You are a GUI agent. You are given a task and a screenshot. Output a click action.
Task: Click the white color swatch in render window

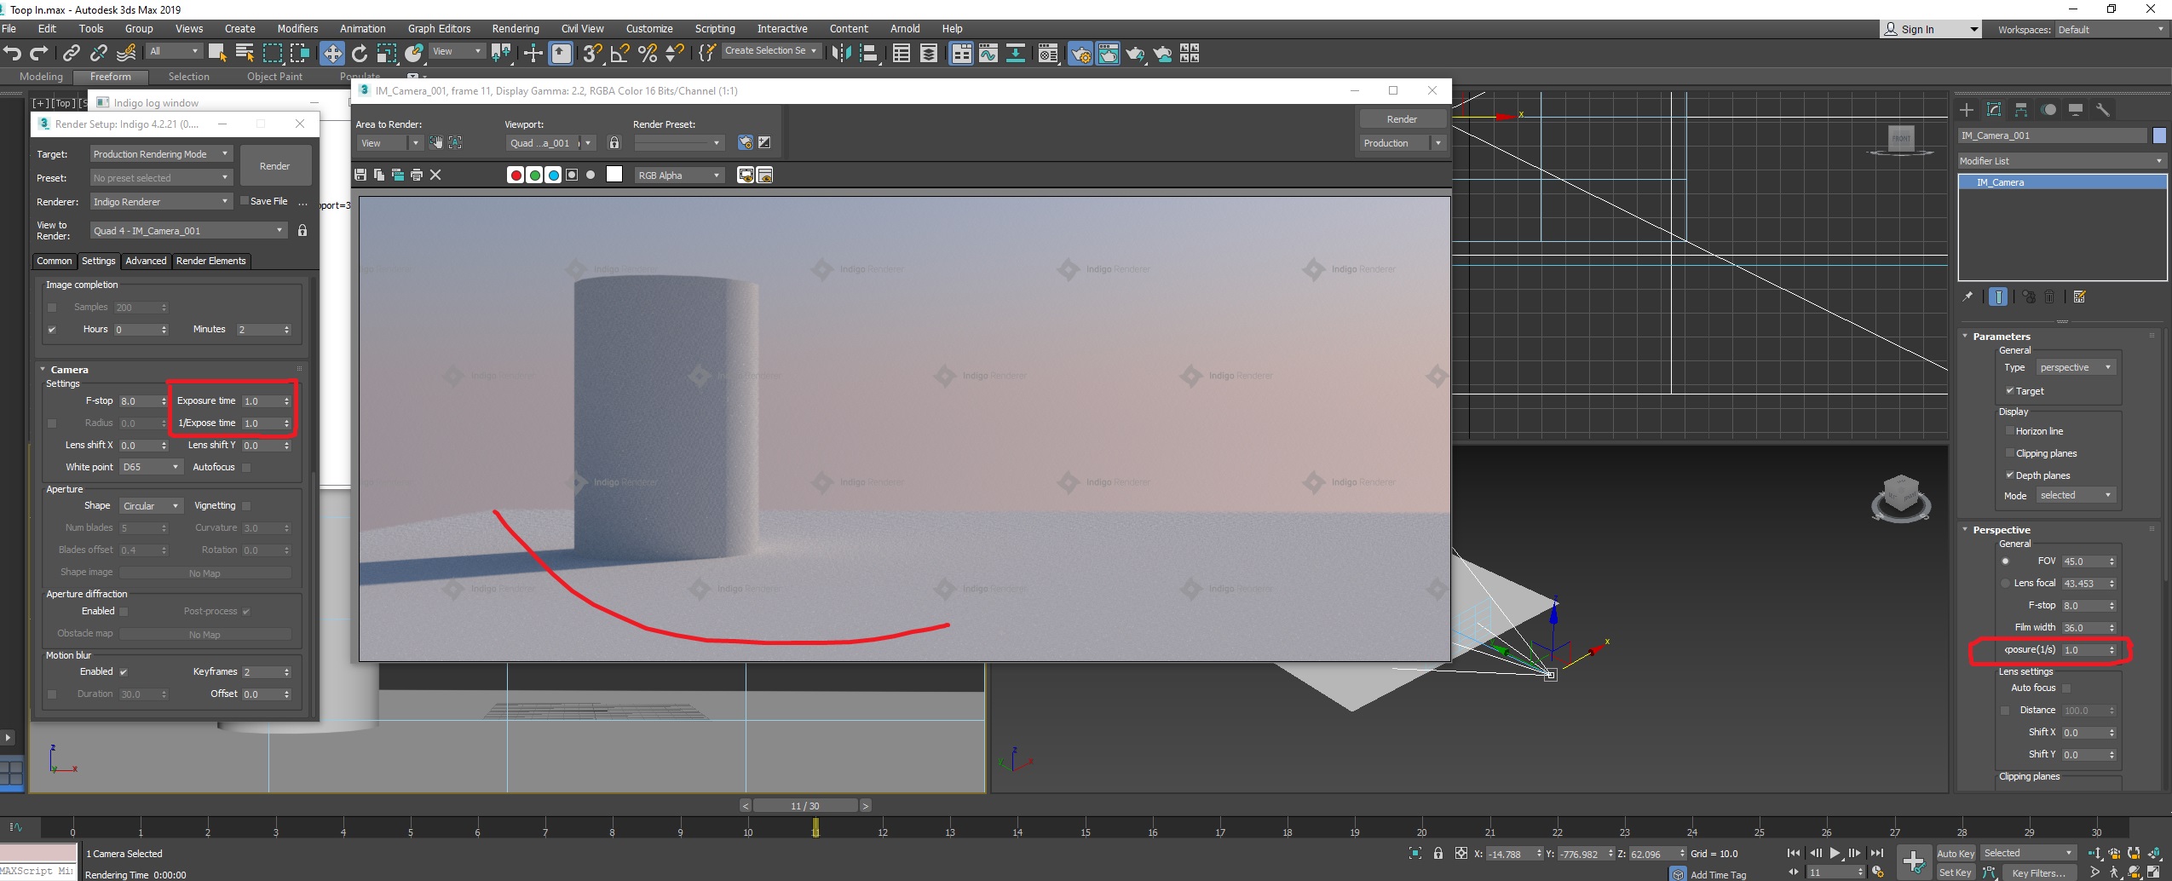[x=614, y=175]
